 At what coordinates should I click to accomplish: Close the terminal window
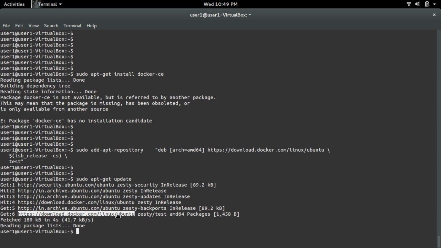(434, 15)
